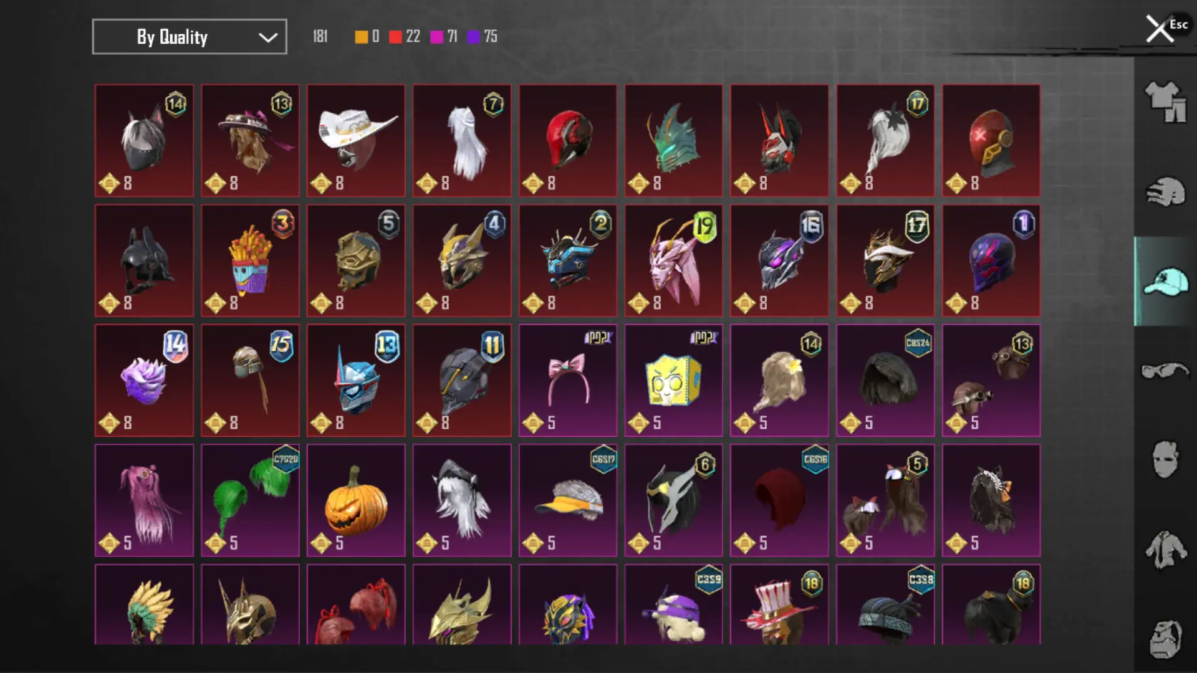
Task: Select the gloves category icon
Action: pos(1165,192)
